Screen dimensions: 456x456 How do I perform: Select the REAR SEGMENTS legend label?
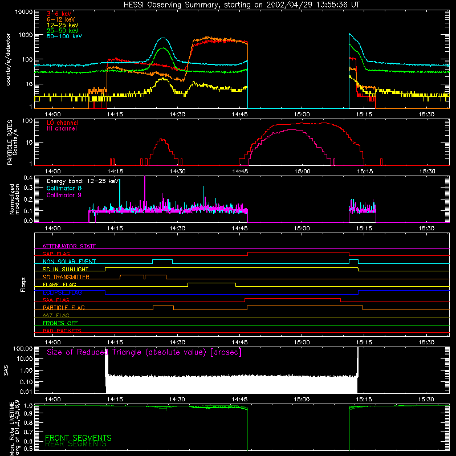[76, 444]
